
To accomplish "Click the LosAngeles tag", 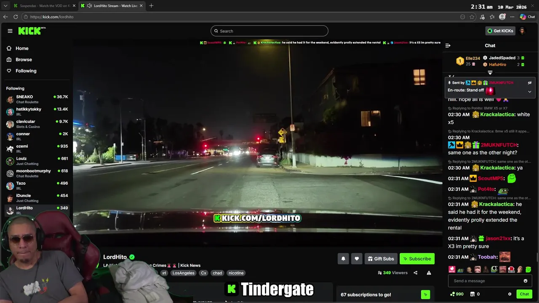I will [183, 273].
